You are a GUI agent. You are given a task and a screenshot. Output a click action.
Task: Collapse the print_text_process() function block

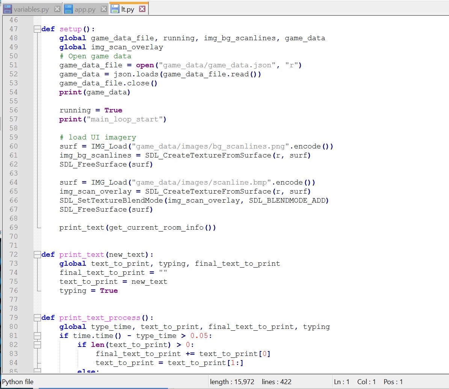coord(37,318)
